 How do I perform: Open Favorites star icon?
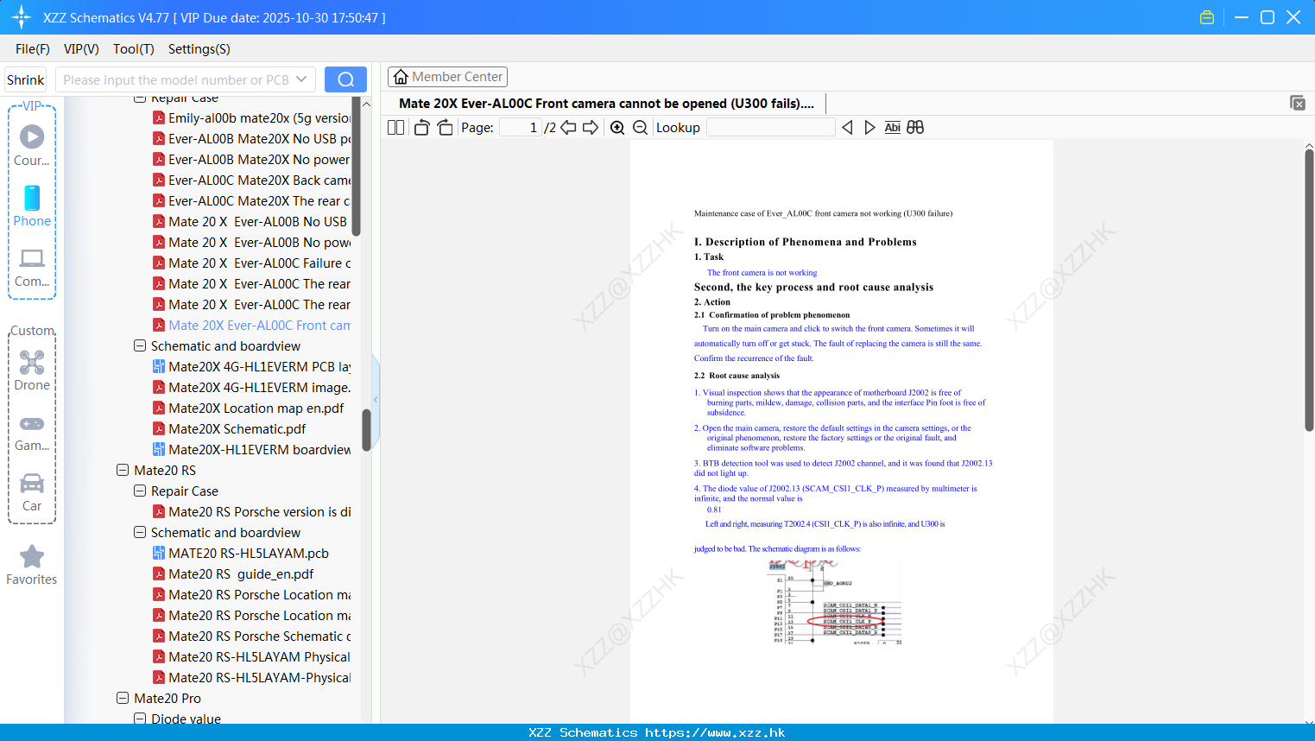coord(32,565)
